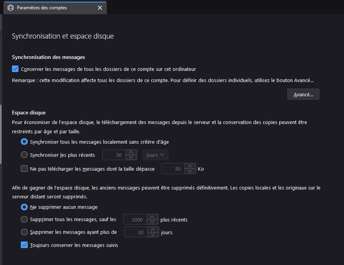Choose Synchroniser les plus récents option
344x265 pixels.
coord(24,155)
